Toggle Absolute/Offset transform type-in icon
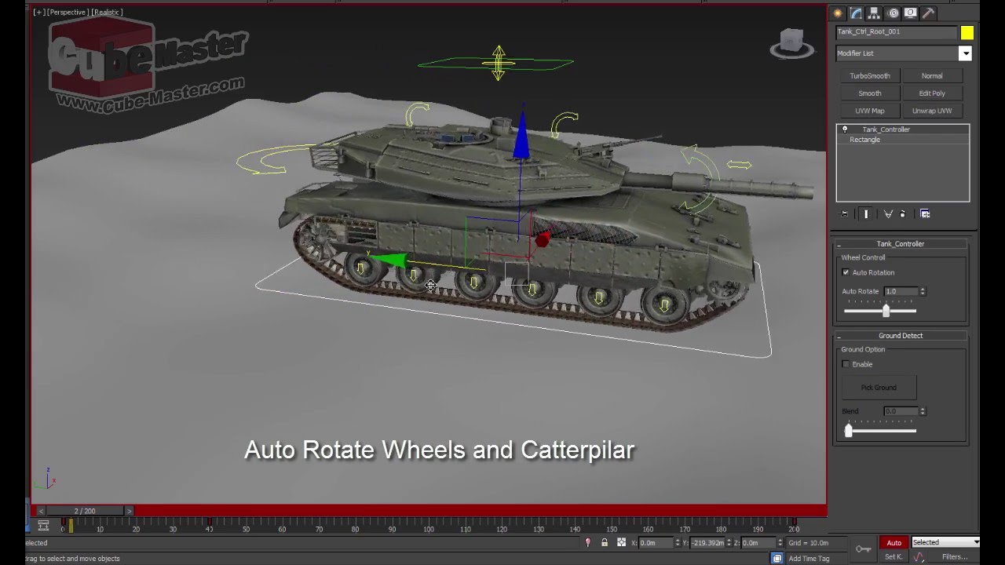 tap(622, 542)
